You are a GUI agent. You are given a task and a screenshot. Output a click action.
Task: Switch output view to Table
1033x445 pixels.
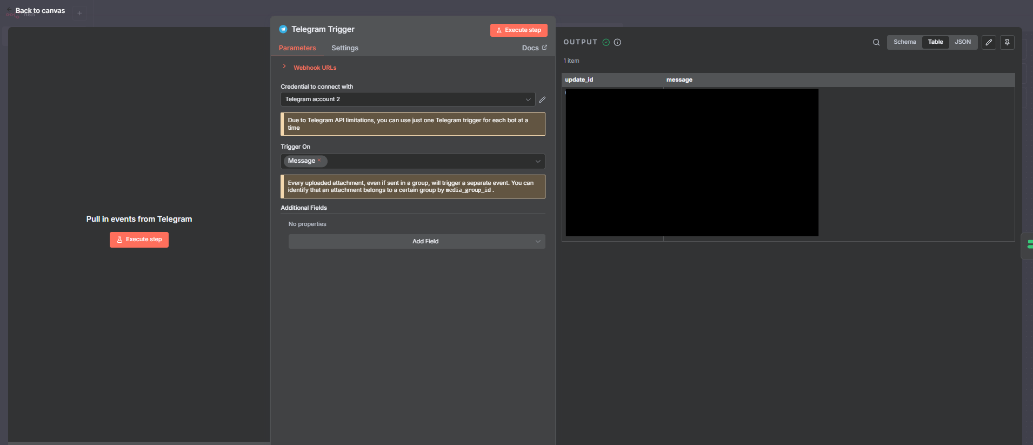935,42
